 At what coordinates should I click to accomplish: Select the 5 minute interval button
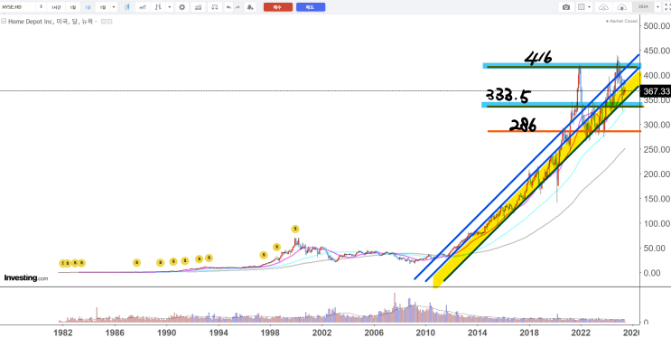point(41,7)
